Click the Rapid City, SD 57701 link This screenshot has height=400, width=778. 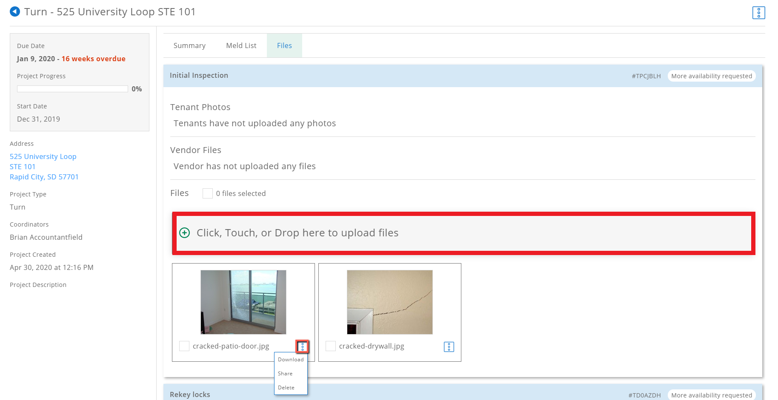(44, 177)
